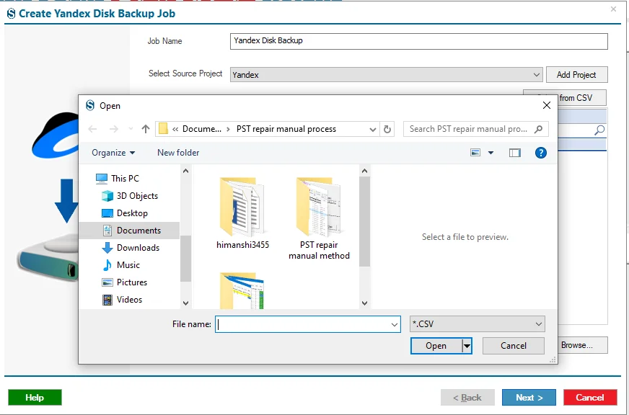Image resolution: width=629 pixels, height=415 pixels.
Task: Click the Videos film icon
Action: 107,299
